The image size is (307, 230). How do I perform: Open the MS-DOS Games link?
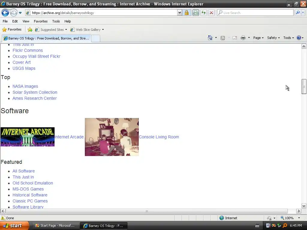pos(28,189)
